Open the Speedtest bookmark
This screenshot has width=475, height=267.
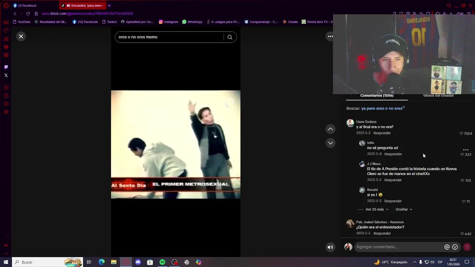(137, 22)
